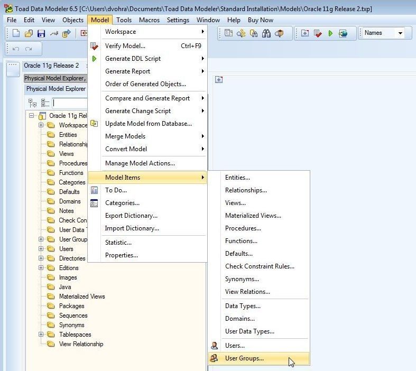Expand the Users tree folder

(41, 249)
